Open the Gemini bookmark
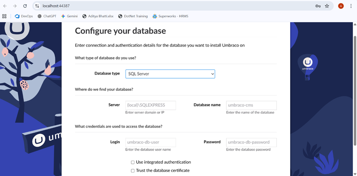357x176 pixels. point(69,16)
